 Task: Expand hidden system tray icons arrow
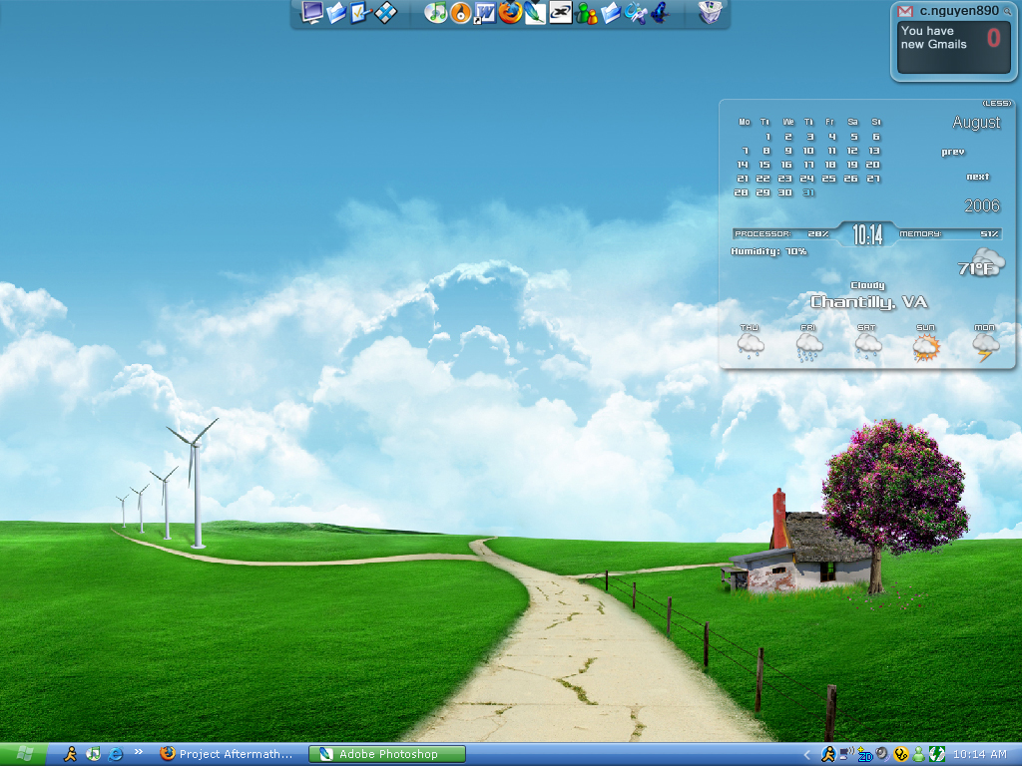pyautogui.click(x=807, y=755)
